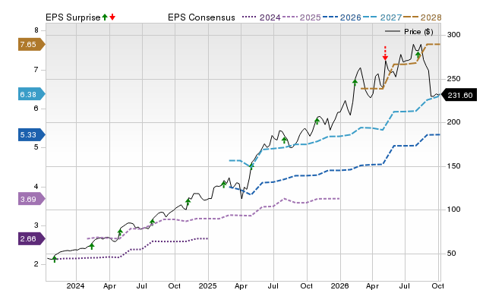
Task: Select the 2025 EPS consensus legend entry
Action: click(x=302, y=17)
